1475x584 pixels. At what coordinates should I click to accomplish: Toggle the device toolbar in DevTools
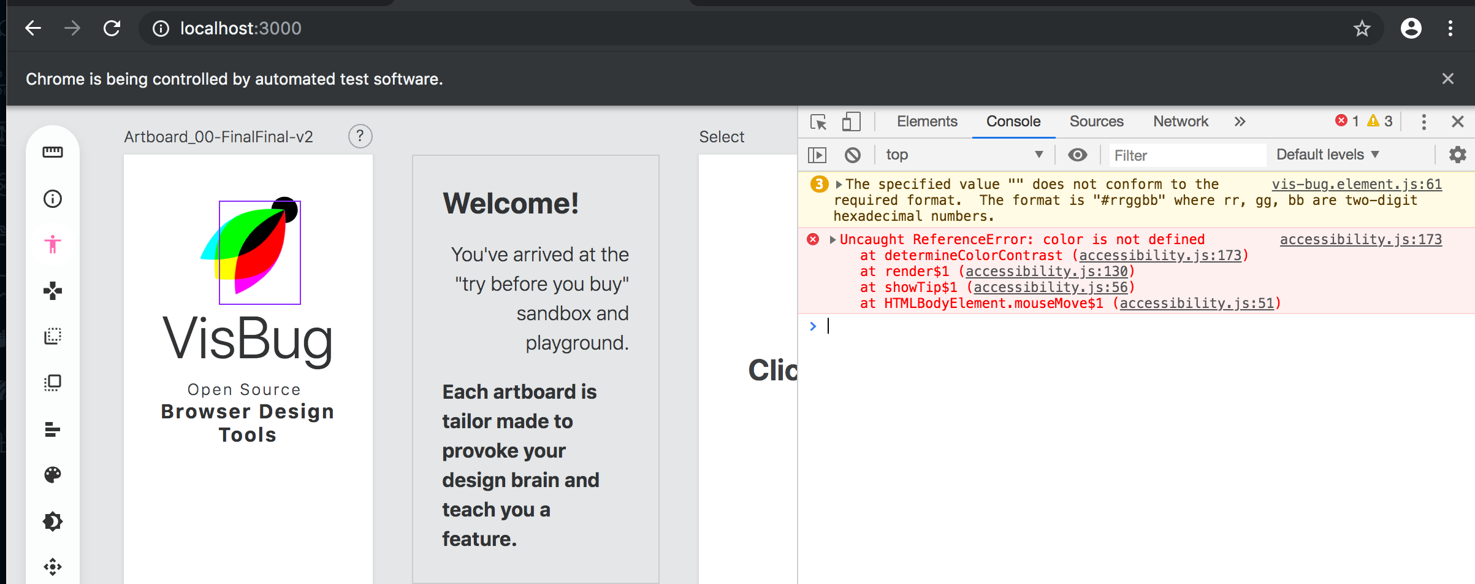coord(851,121)
